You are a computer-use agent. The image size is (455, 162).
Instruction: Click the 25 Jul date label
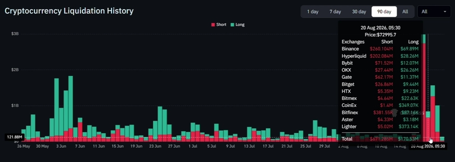click(305, 146)
